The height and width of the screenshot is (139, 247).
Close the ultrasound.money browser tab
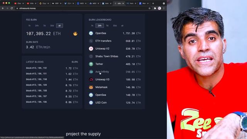click(x=123, y=3)
